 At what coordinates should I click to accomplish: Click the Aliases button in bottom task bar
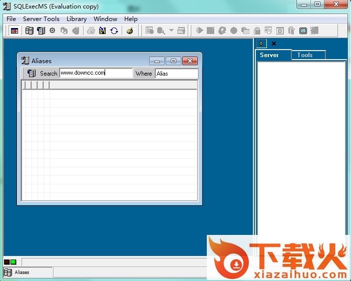tap(28, 272)
